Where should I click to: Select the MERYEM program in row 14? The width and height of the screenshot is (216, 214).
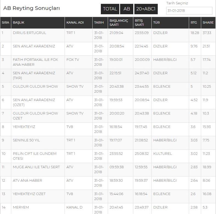tap(21, 207)
